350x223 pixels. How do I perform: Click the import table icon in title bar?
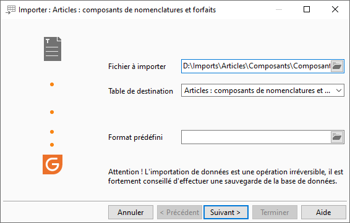point(11,10)
